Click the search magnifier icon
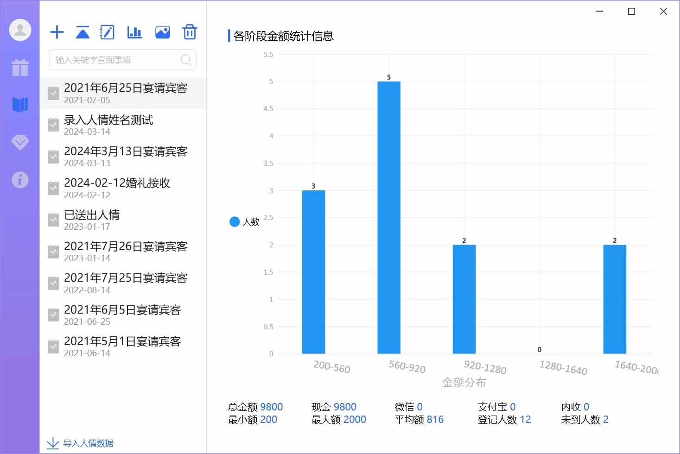Viewport: 680px width, 454px height. tap(185, 60)
